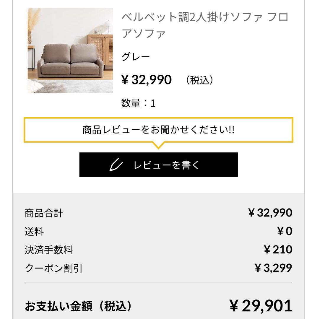
Task: Click the クーポン割引 row label
Action: point(53,268)
